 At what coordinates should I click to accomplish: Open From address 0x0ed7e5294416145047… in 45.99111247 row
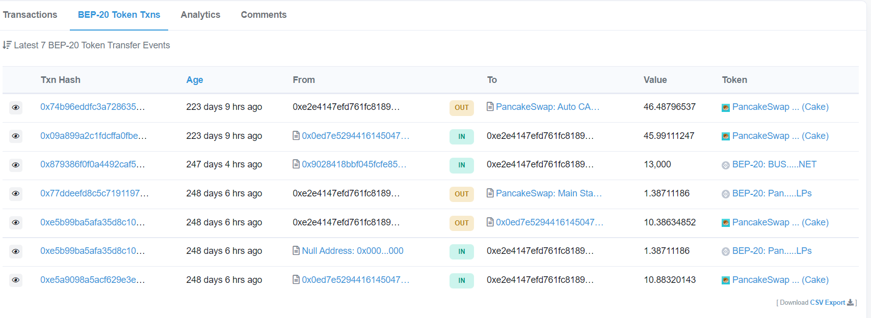pos(356,136)
